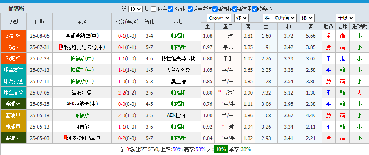Open team 基辅迪纳摩(中)
The image size is (369, 155).
coord(82,36)
